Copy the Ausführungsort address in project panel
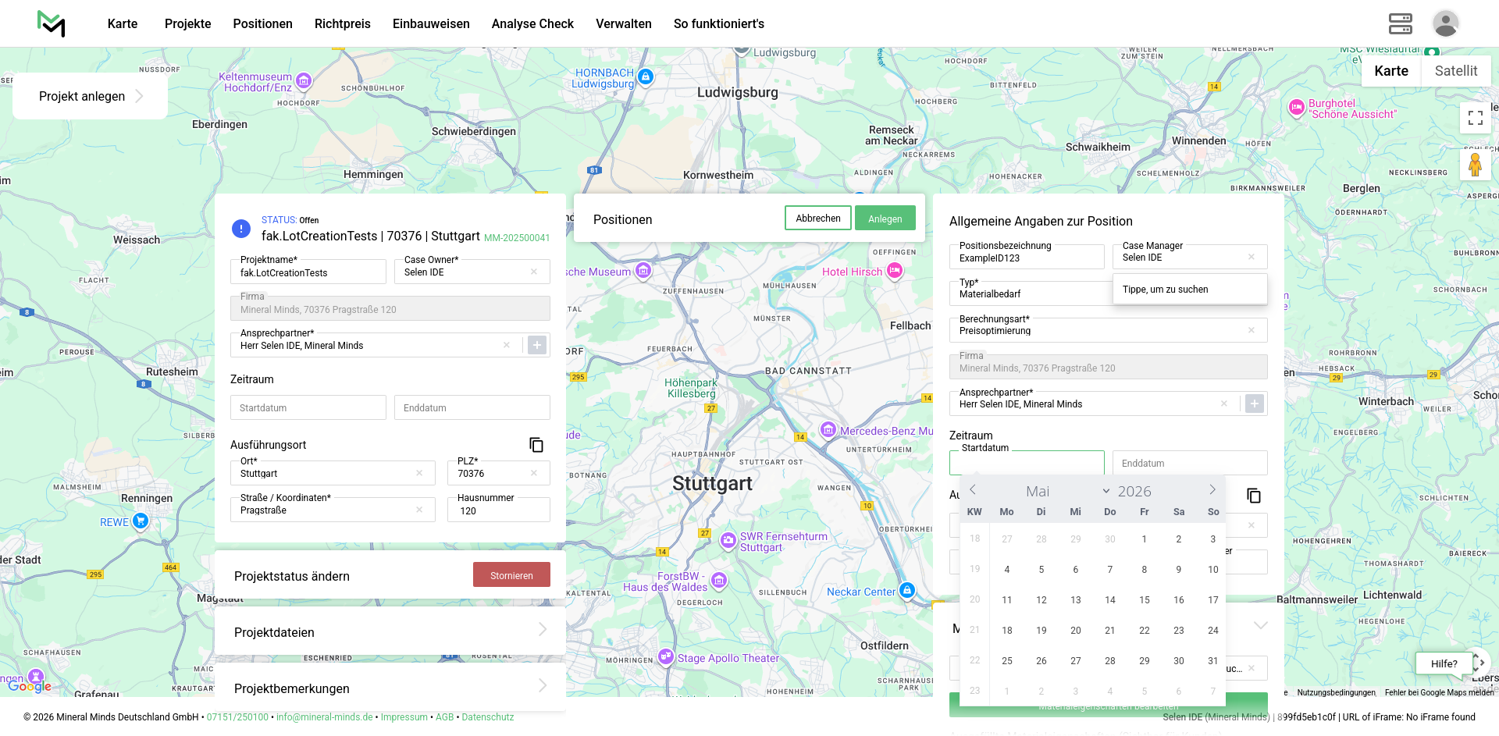Viewport: 1499px width, 736px height. coord(536,445)
